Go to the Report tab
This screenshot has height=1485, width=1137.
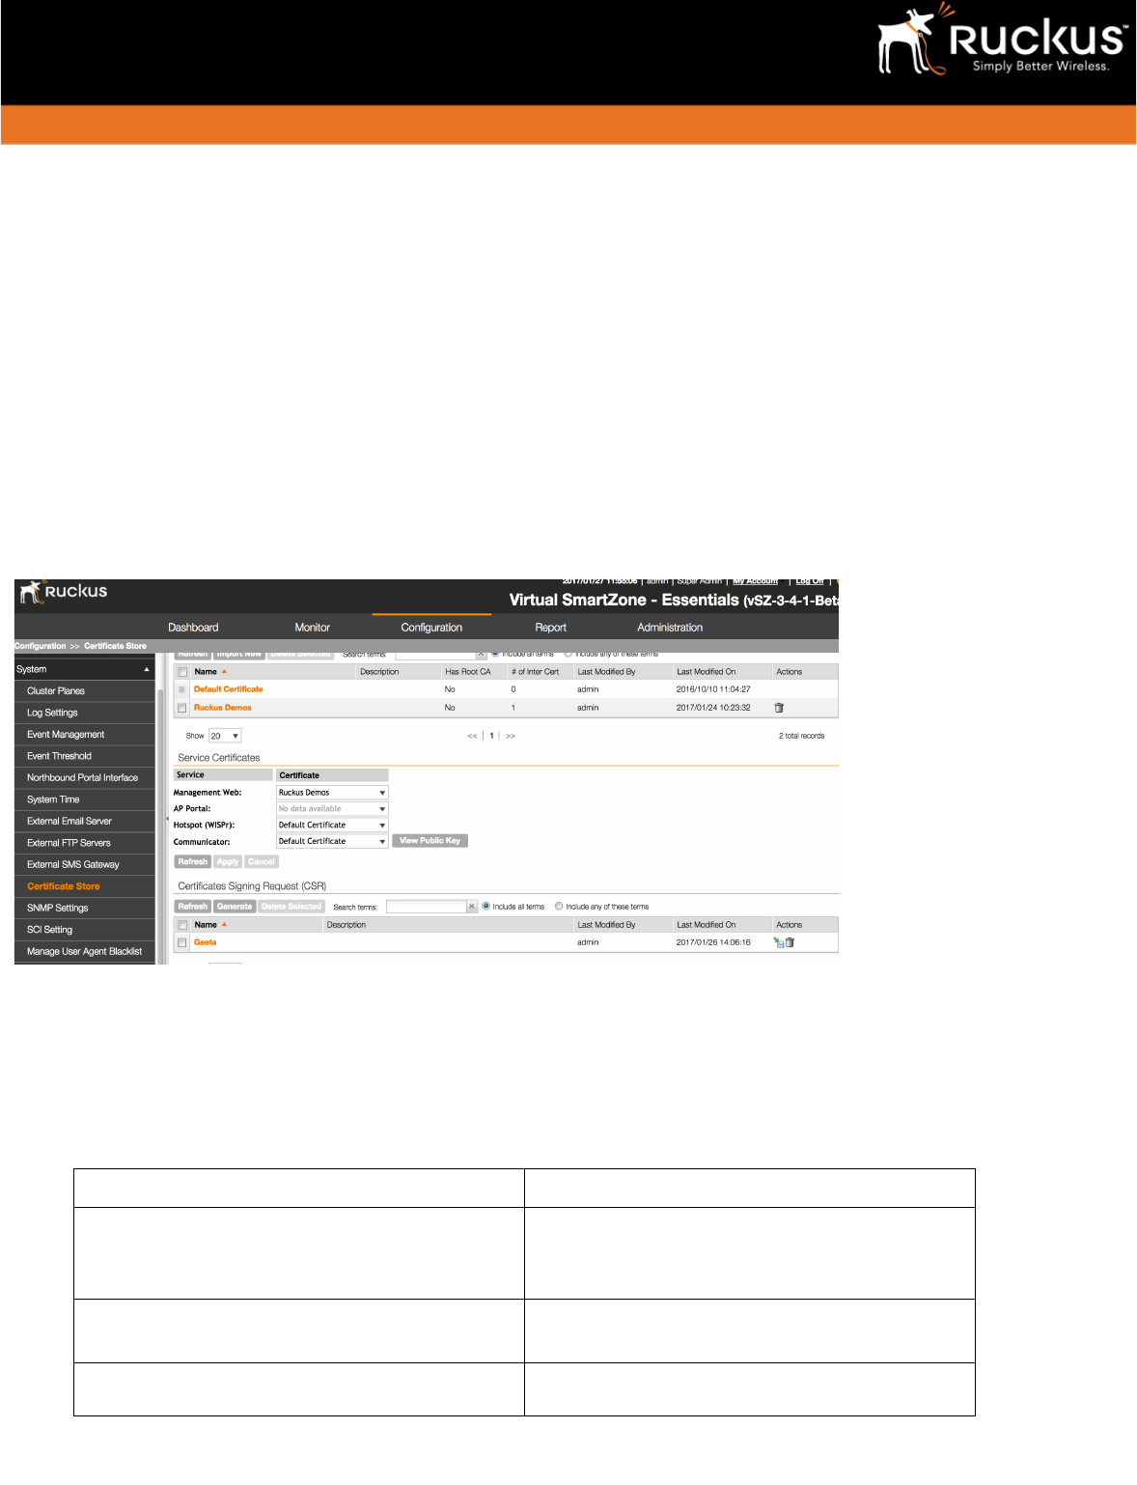click(x=551, y=628)
